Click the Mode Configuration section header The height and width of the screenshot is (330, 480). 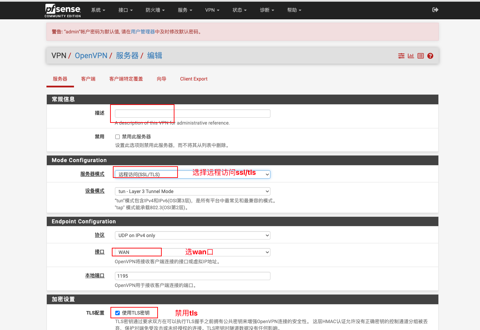pos(243,160)
